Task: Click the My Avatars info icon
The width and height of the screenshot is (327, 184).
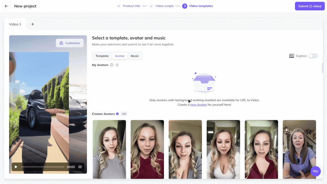Action: click(112, 65)
